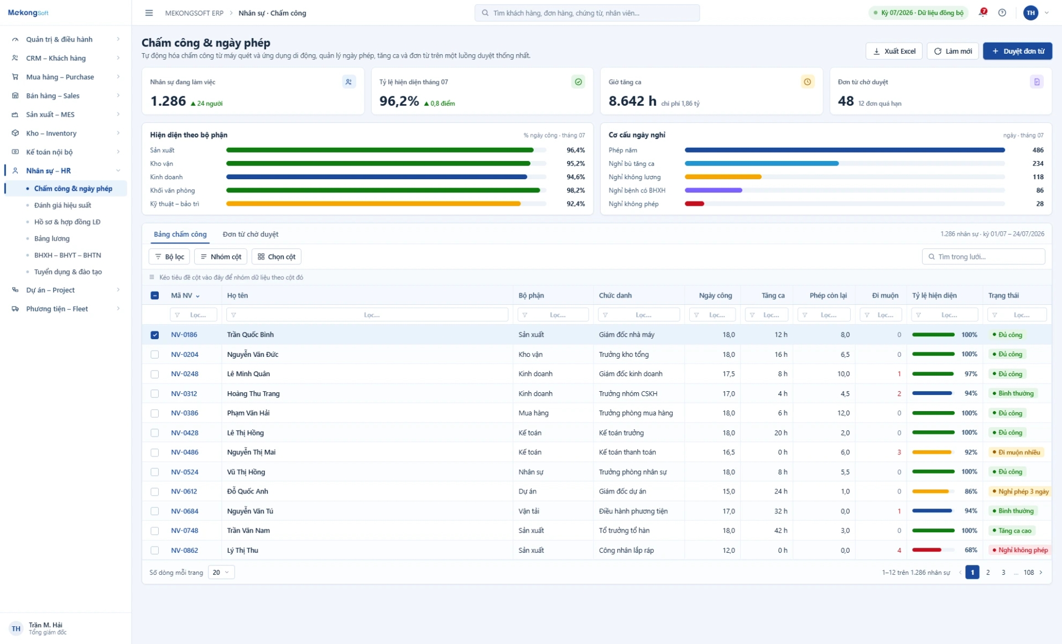Click the Nhân sự – HR person icon
The height and width of the screenshot is (644, 1062).
pos(15,171)
